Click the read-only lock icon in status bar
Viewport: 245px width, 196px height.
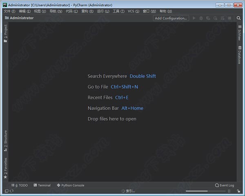click(x=238, y=191)
